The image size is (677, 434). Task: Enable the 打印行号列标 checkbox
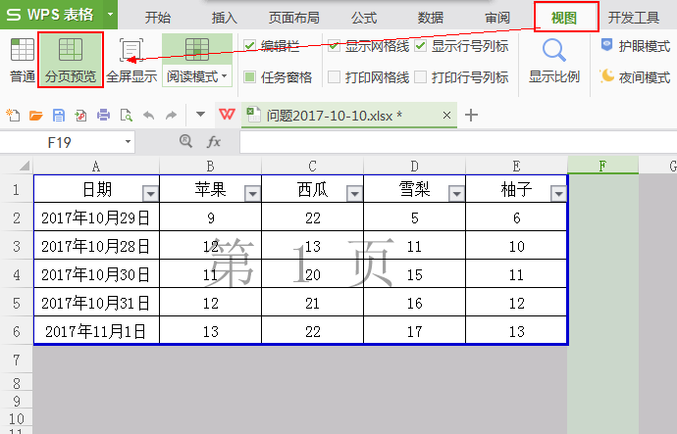click(x=421, y=77)
